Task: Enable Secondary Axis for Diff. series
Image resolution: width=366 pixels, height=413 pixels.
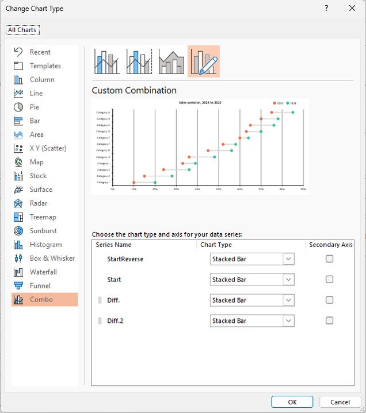Action: (x=329, y=300)
